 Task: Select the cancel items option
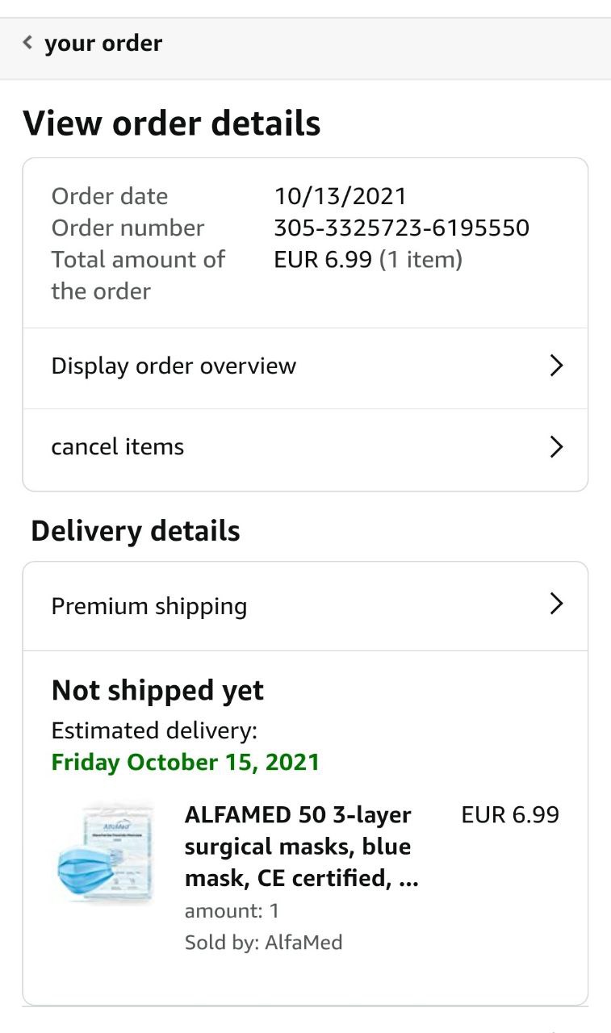tap(118, 447)
